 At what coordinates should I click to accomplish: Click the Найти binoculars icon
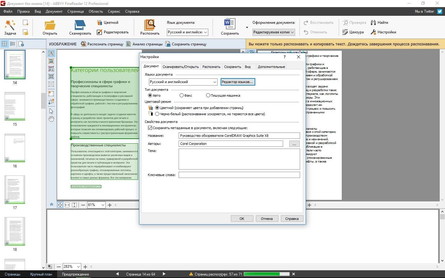pyautogui.click(x=373, y=23)
